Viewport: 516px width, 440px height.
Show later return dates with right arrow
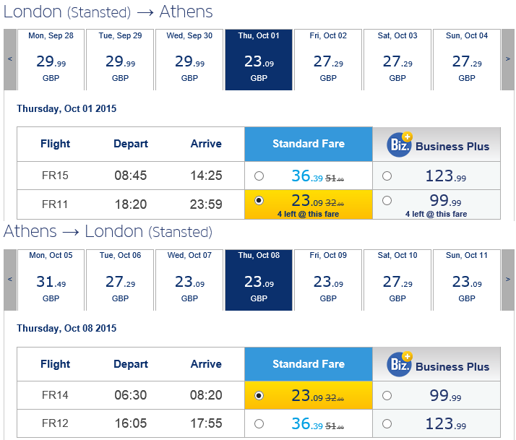(508, 280)
